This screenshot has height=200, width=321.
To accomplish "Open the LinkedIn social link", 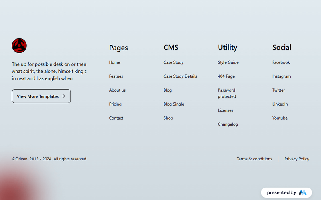I will click(x=280, y=104).
